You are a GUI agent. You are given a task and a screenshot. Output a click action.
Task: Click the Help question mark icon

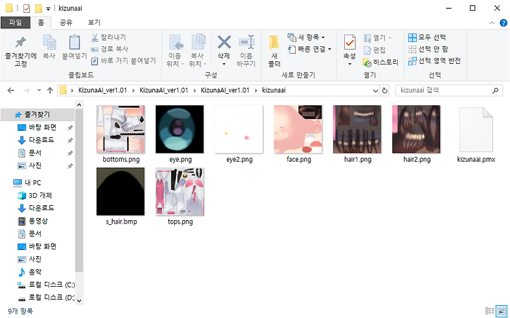pos(503,22)
